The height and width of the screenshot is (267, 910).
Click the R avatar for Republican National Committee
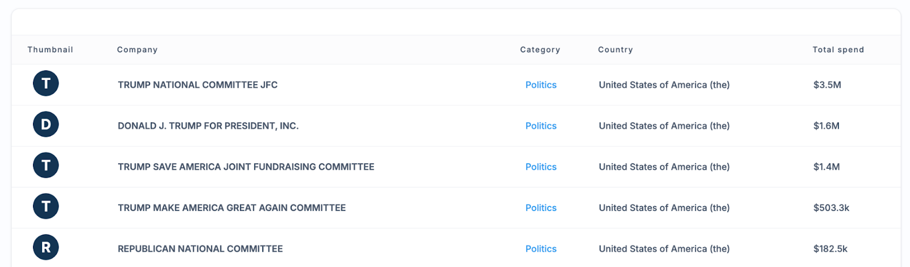click(46, 247)
